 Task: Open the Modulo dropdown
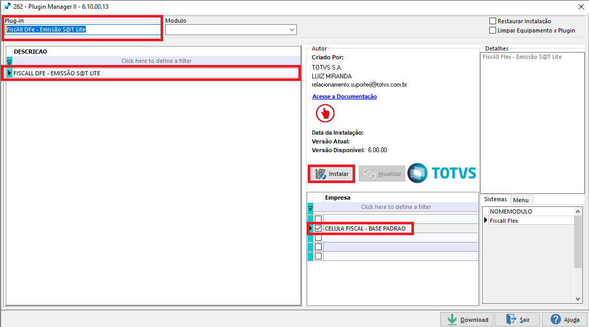tap(292, 30)
